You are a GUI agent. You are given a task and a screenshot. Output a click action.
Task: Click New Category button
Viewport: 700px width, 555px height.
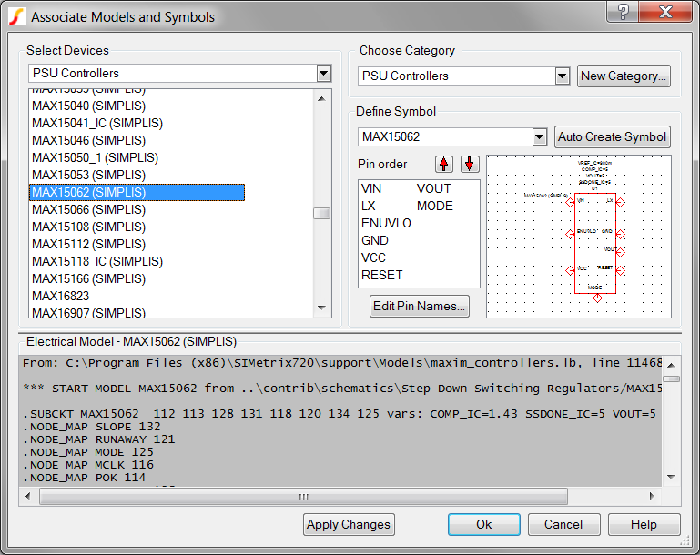[x=624, y=76]
